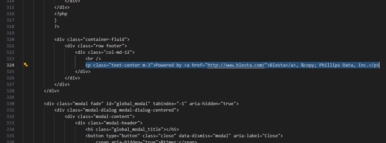The width and height of the screenshot is (386, 143).
Task: Click the "modal-dialog modal-dialog-centered" class string
Action: 129,110
